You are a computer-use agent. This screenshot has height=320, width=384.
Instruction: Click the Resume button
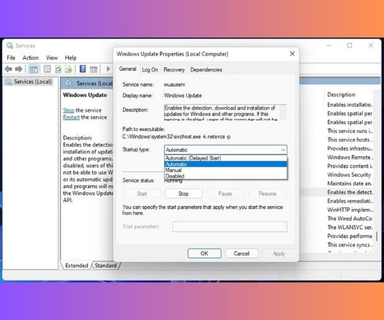[x=268, y=194]
